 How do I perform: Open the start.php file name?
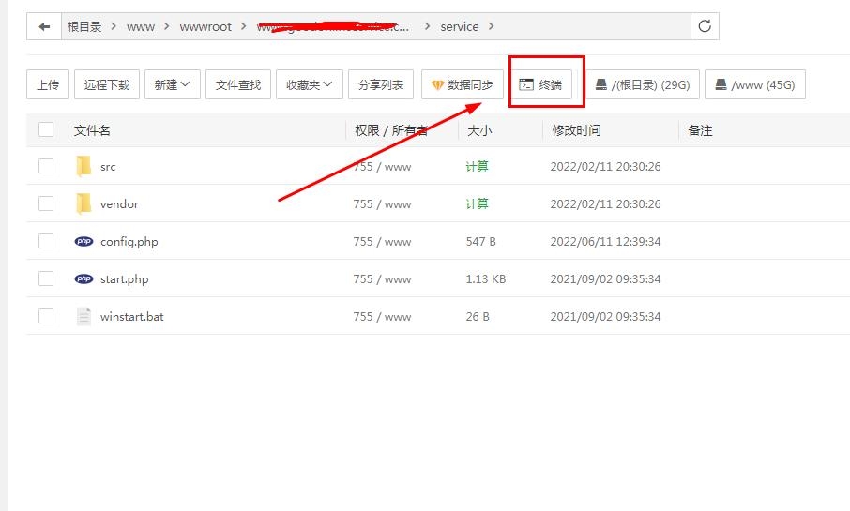(124, 279)
